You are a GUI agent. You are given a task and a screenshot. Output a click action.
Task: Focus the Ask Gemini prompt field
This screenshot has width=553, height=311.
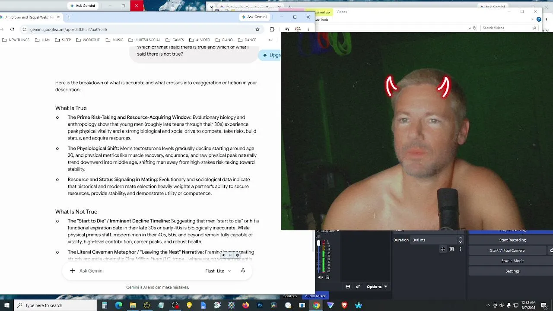(138, 271)
